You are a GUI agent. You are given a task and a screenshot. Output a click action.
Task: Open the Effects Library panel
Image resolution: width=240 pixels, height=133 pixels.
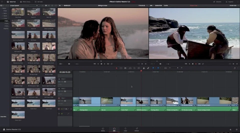pyautogui.click(x=25, y=2)
